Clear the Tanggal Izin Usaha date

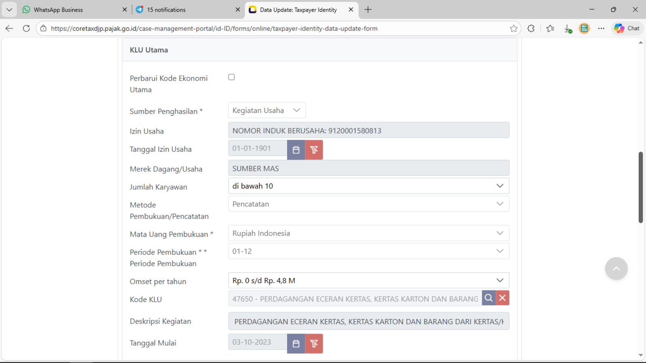tap(314, 150)
